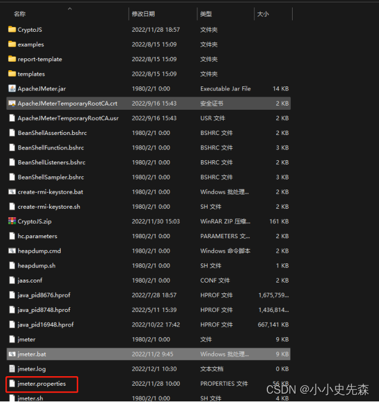Click the CryptoJS.zip WinRAR archive icon
Viewport: 379px width, 402px height.
pyautogui.click(x=12, y=221)
